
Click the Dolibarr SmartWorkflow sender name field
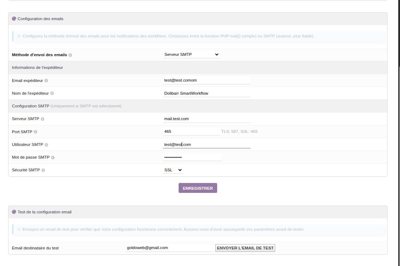(x=206, y=93)
